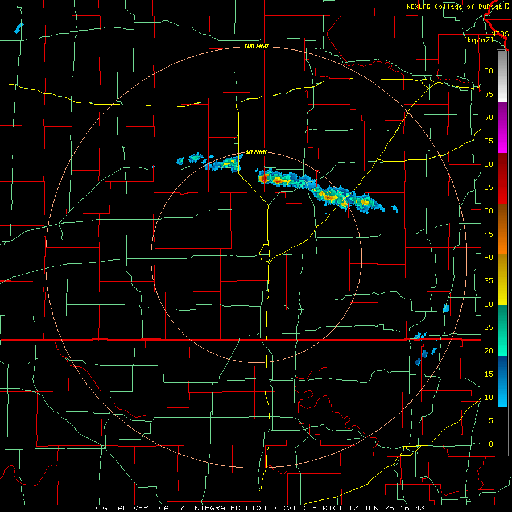Click the 65 value on the color scale
The height and width of the screenshot is (512, 512).
(x=489, y=141)
